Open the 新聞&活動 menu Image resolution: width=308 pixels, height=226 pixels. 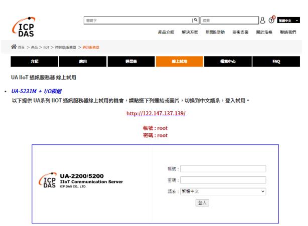(215, 32)
